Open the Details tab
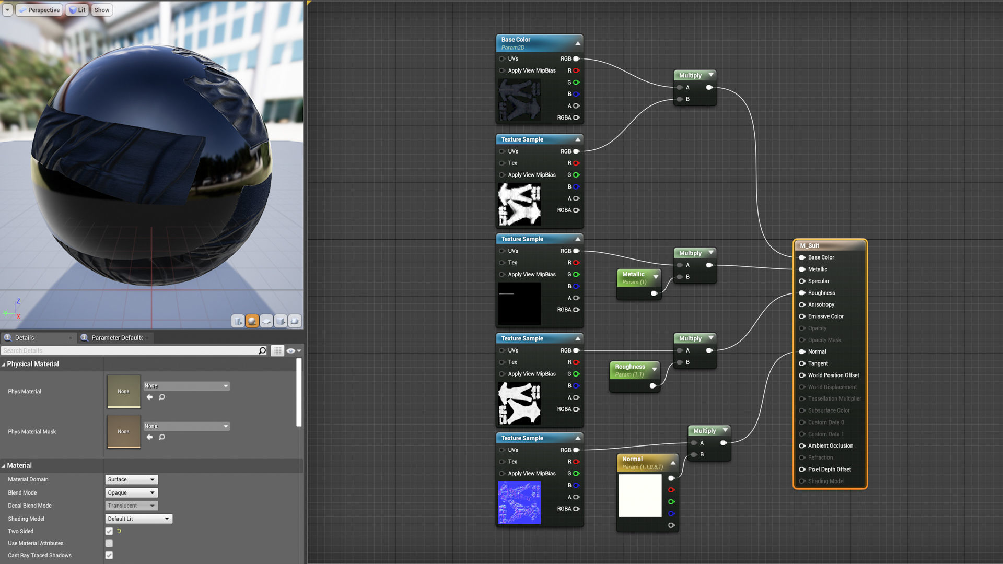 [24, 338]
